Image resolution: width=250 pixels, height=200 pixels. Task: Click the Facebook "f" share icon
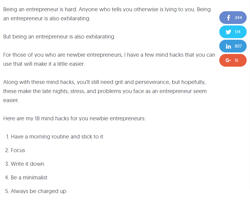tap(228, 18)
